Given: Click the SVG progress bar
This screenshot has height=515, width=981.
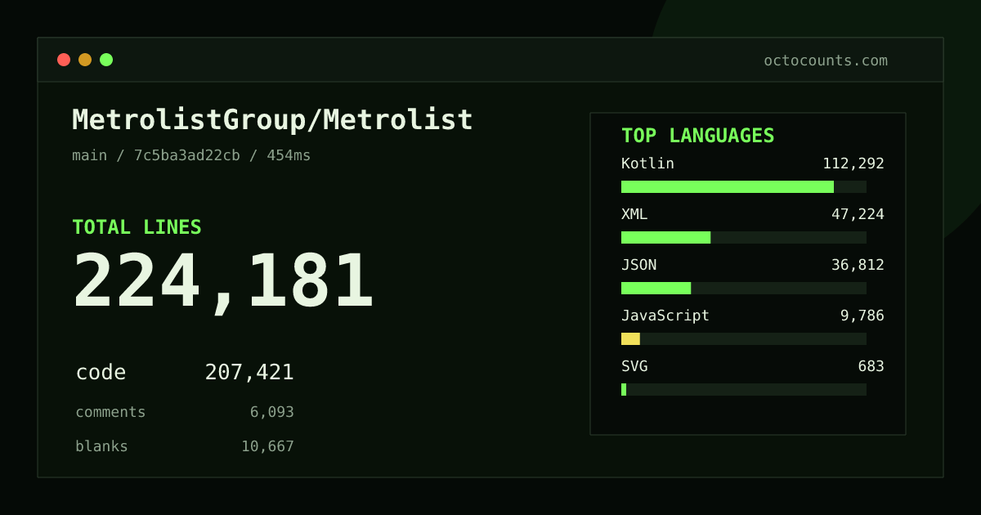Looking at the screenshot, I should tap(744, 389).
